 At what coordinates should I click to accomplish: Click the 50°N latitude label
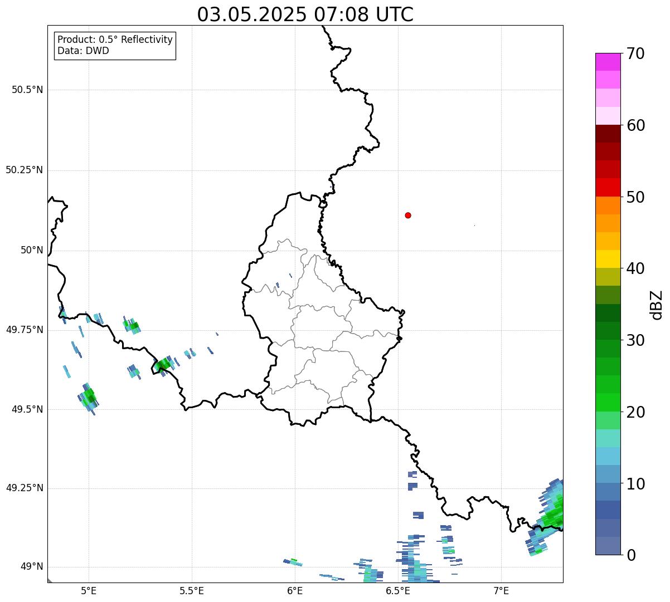coord(31,250)
